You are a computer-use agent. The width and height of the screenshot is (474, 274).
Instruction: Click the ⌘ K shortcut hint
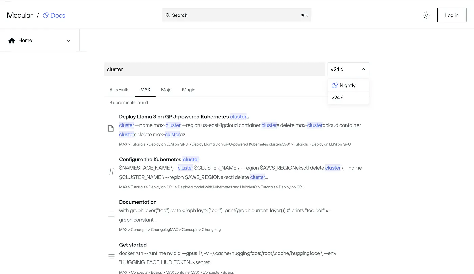pos(305,15)
